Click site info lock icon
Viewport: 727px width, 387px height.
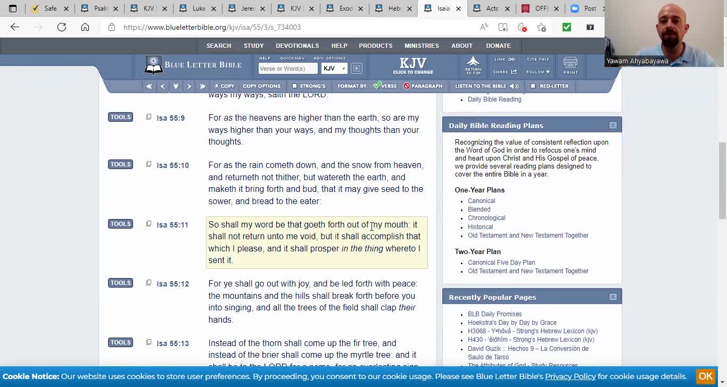click(x=112, y=27)
